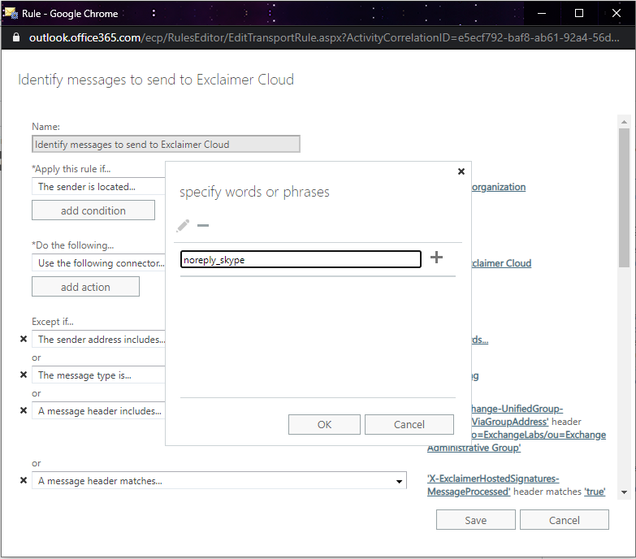Remove the 'message header includes' exception
636x559 pixels.
(24, 411)
